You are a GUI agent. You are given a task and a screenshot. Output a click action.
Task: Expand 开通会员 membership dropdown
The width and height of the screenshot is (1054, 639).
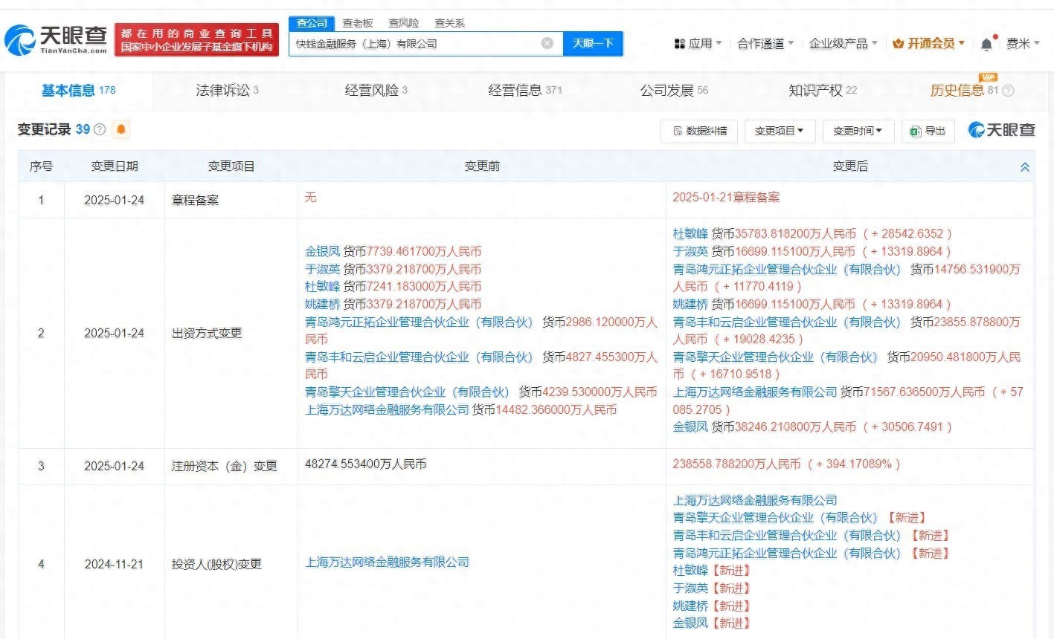point(928,44)
